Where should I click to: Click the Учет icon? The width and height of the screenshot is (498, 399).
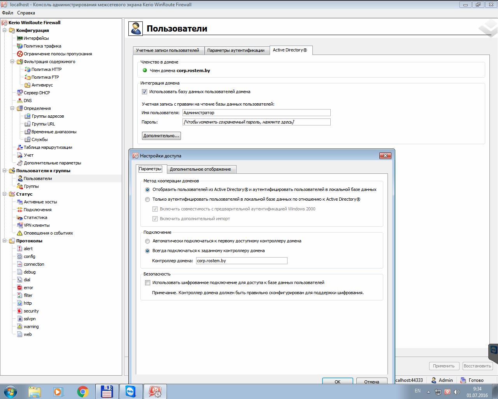pos(20,155)
